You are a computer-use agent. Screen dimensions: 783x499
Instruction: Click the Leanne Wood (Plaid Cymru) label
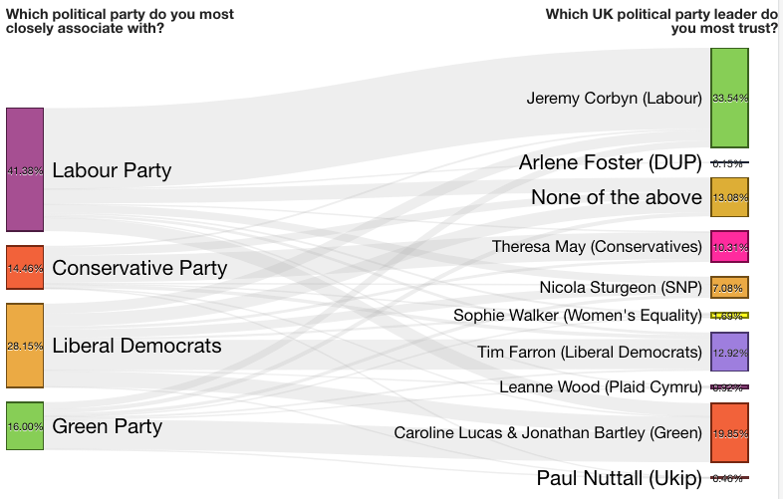pos(601,387)
